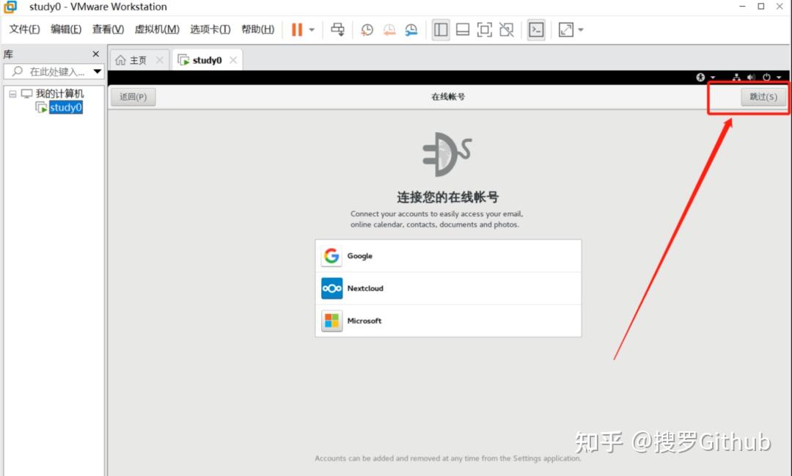Viewport: 792px width, 476px height.
Task: Revert VM to previous snapshot
Action: tap(389, 30)
